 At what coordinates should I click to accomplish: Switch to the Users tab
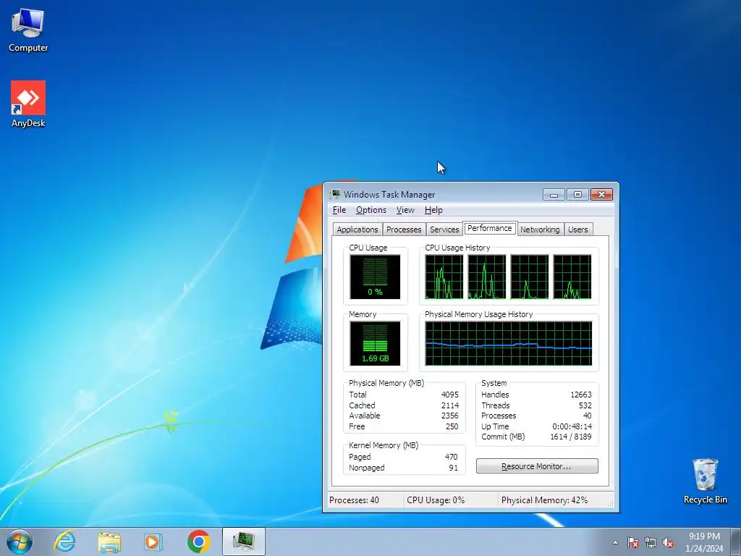pos(578,229)
